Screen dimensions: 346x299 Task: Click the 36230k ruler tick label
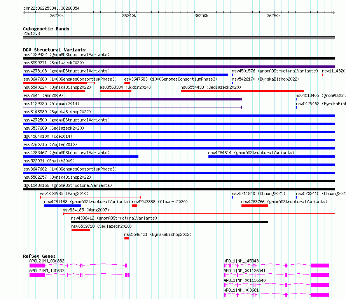(x=57, y=16)
